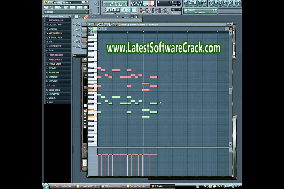Open the Браузер - Snap 1 header dropdown
284x189 pixels.
tap(58, 16)
